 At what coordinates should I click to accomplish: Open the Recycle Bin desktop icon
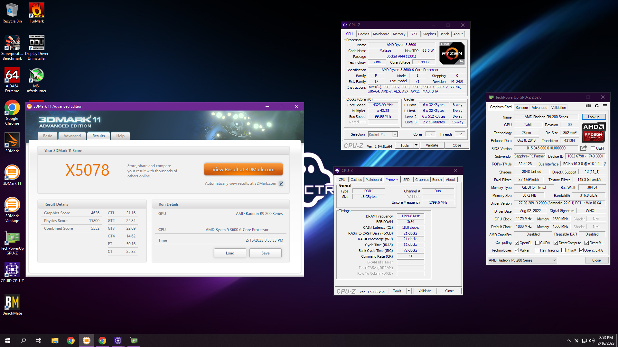click(12, 13)
